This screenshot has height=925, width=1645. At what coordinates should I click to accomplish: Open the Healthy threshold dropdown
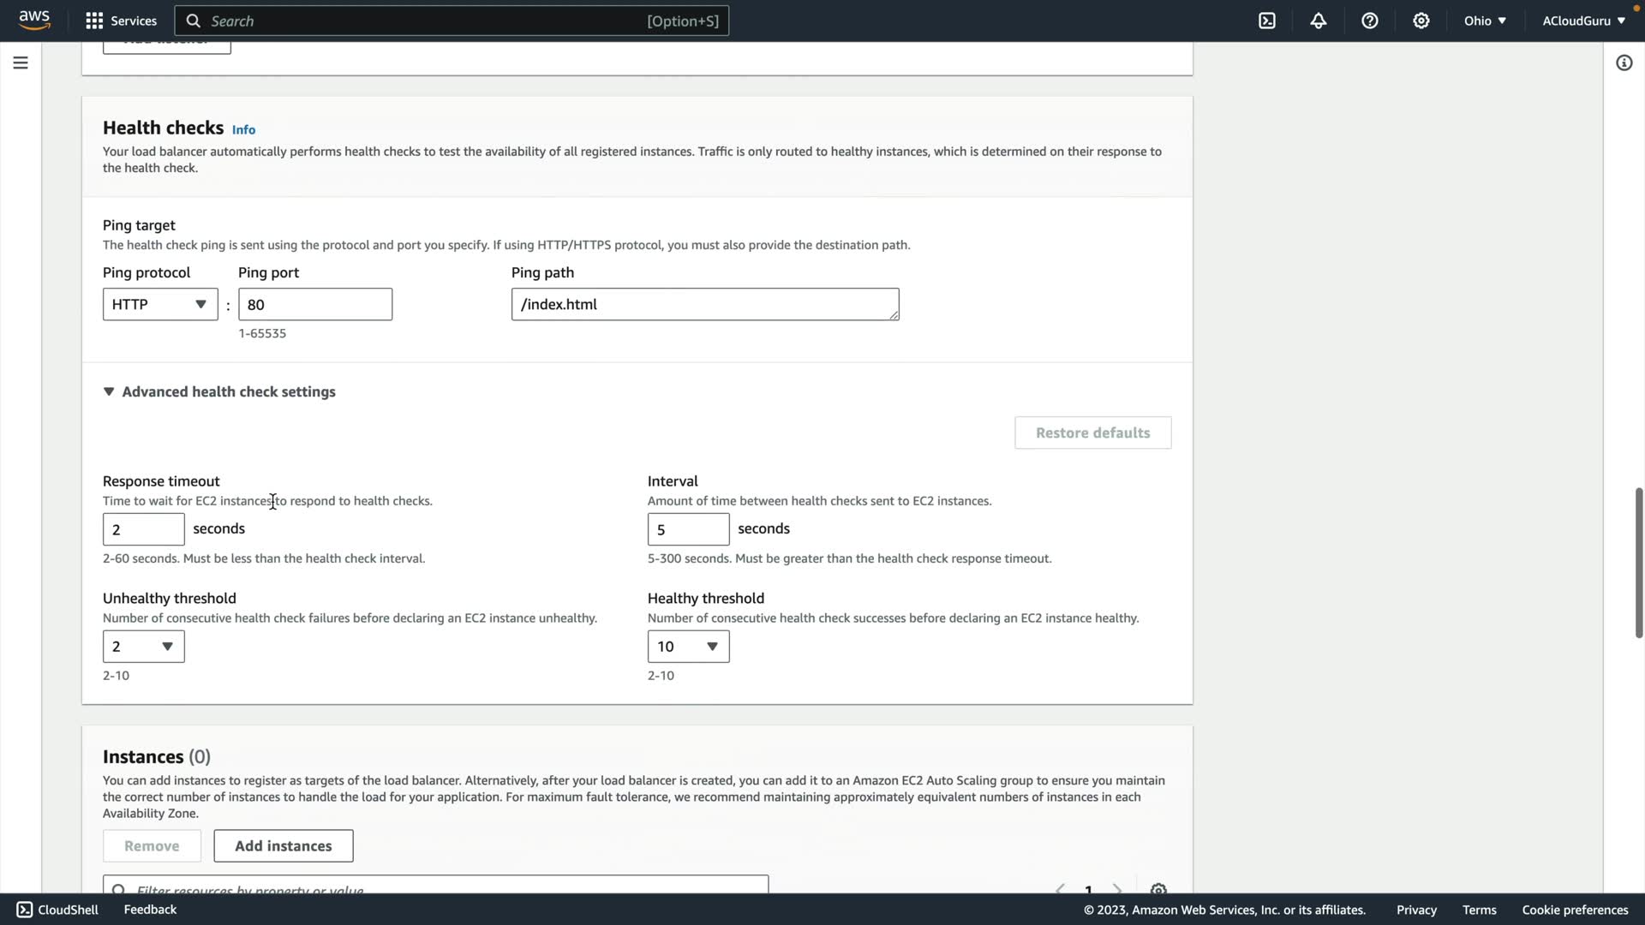click(688, 647)
